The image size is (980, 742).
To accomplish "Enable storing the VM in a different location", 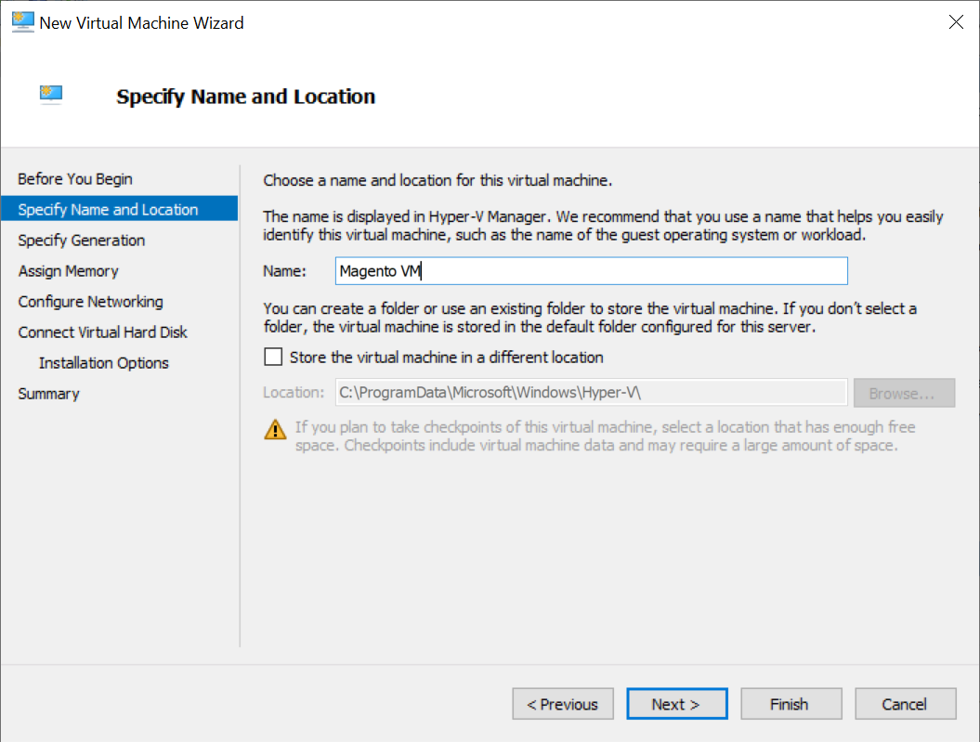I will click(x=273, y=357).
